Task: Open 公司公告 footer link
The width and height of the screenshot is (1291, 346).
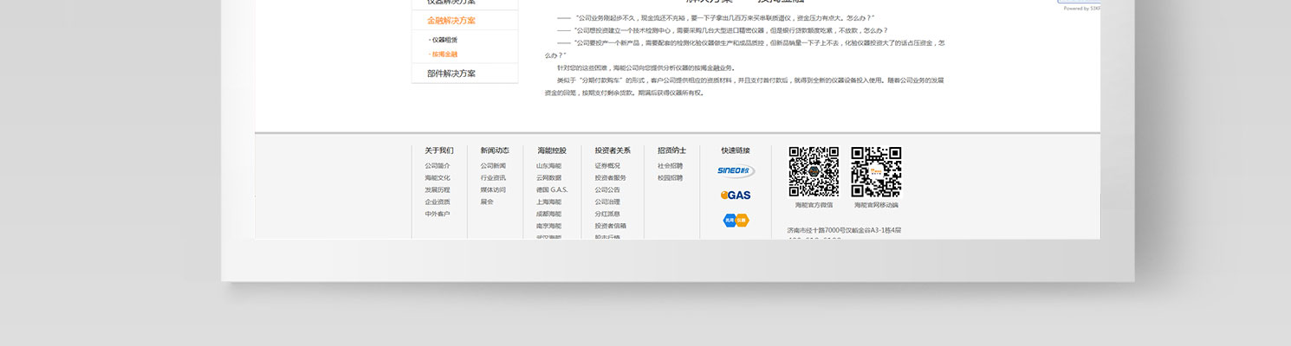Action: pos(607,190)
